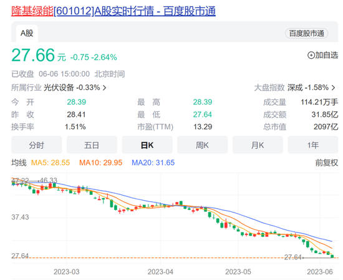Select the A股 market tab
Screen dimensions: 343x280
pos(27,33)
